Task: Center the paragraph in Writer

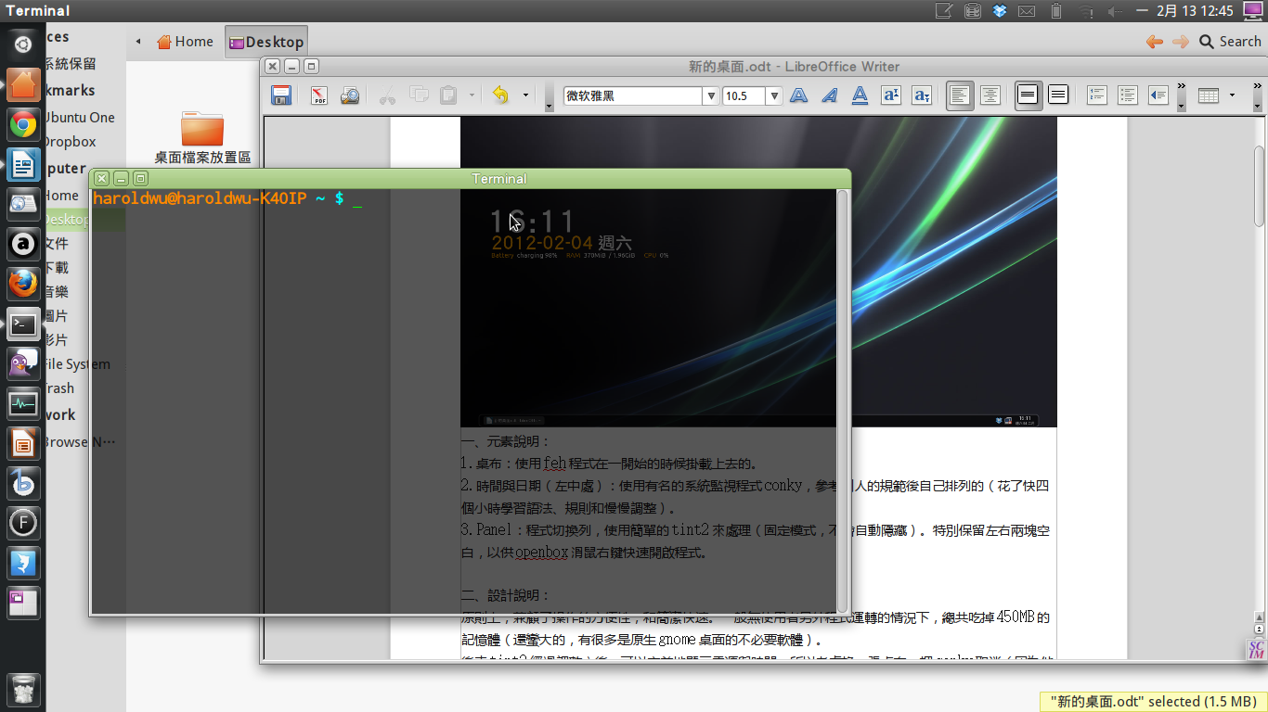Action: [990, 95]
